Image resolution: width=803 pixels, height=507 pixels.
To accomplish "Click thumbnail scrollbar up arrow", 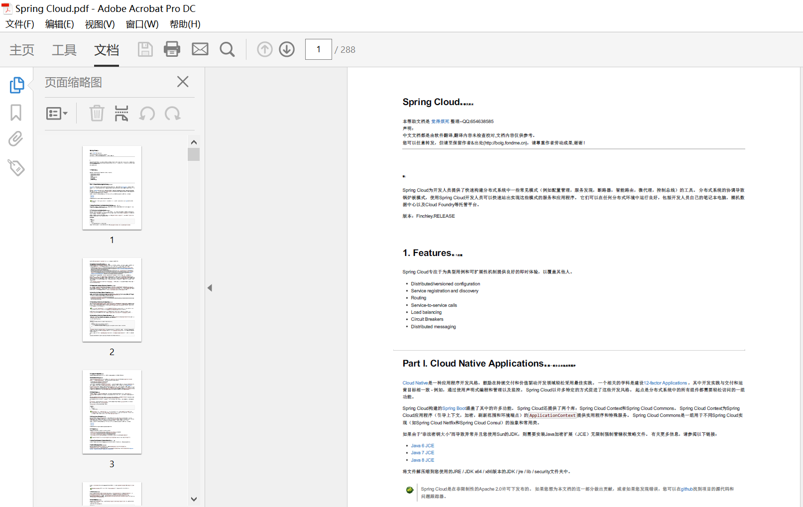I will [194, 142].
